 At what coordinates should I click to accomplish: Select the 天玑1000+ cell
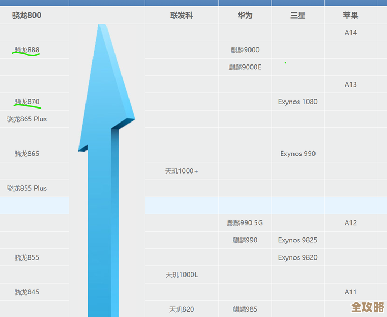181,171
